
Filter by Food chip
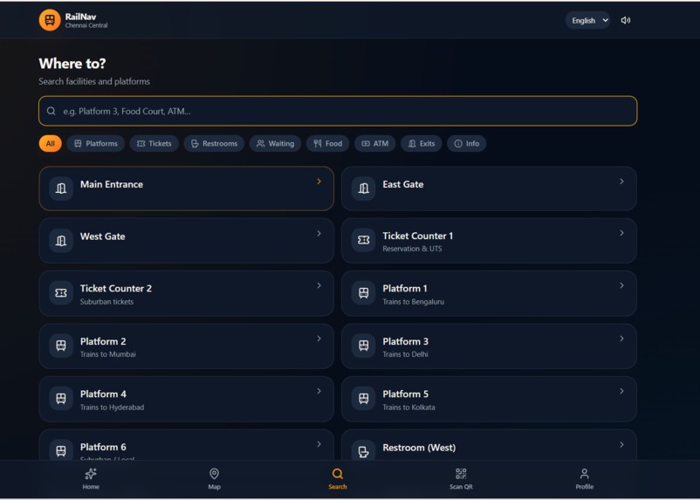click(x=327, y=143)
